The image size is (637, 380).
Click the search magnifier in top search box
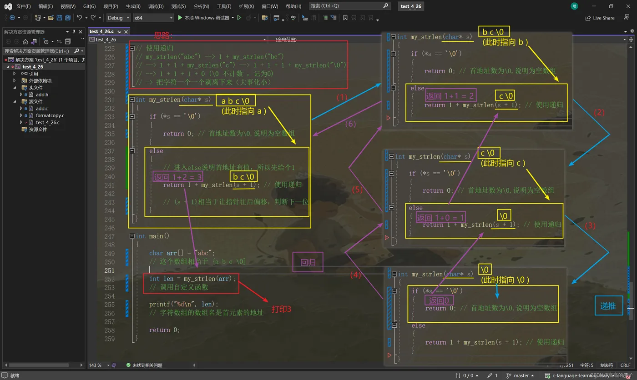click(386, 6)
